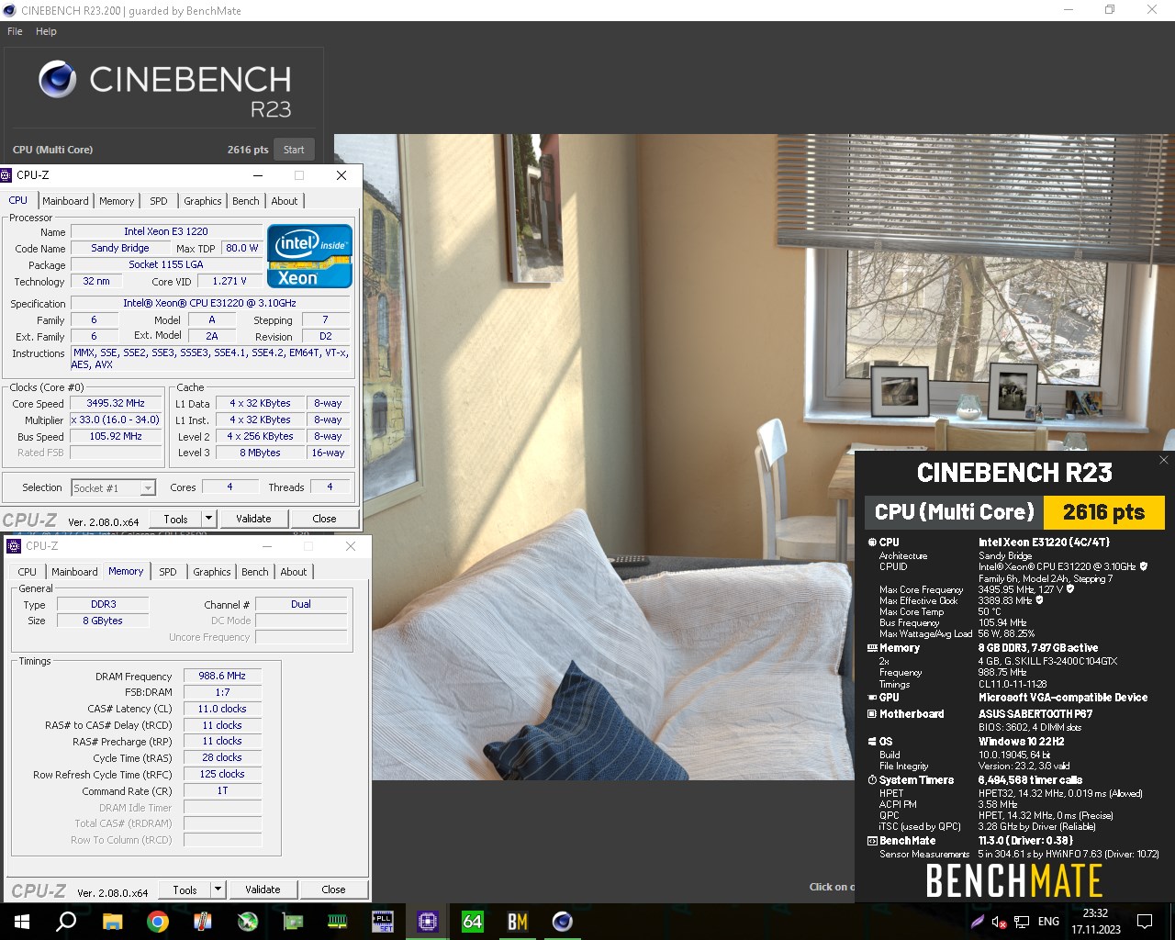Switch to Mainboard tab in CPU window

click(65, 201)
